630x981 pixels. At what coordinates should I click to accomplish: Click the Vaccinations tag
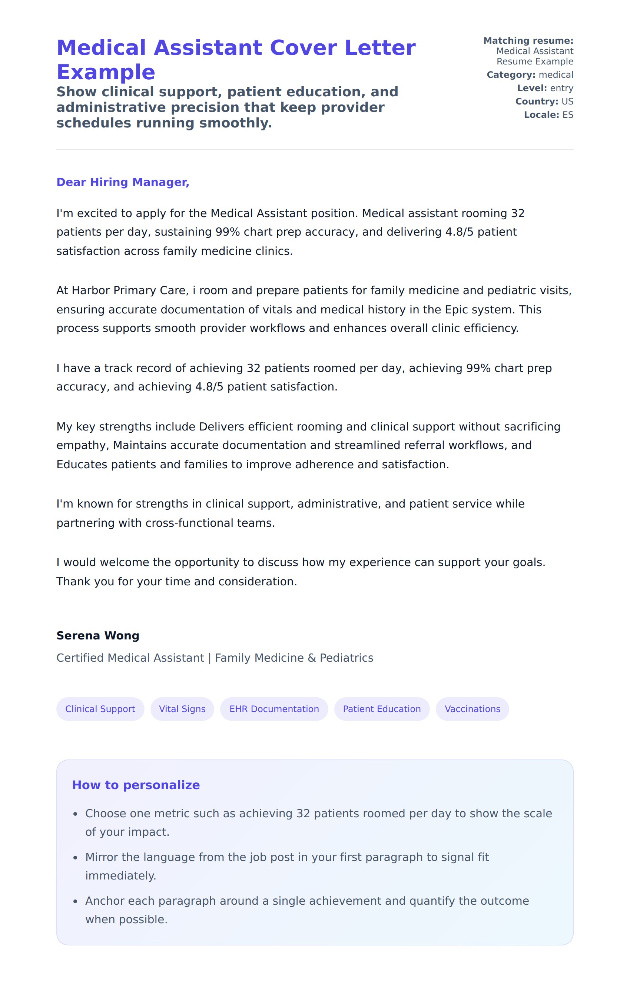coord(472,709)
